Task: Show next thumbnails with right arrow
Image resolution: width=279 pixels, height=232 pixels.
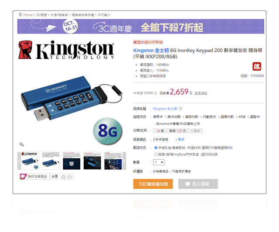Action: click(x=124, y=161)
